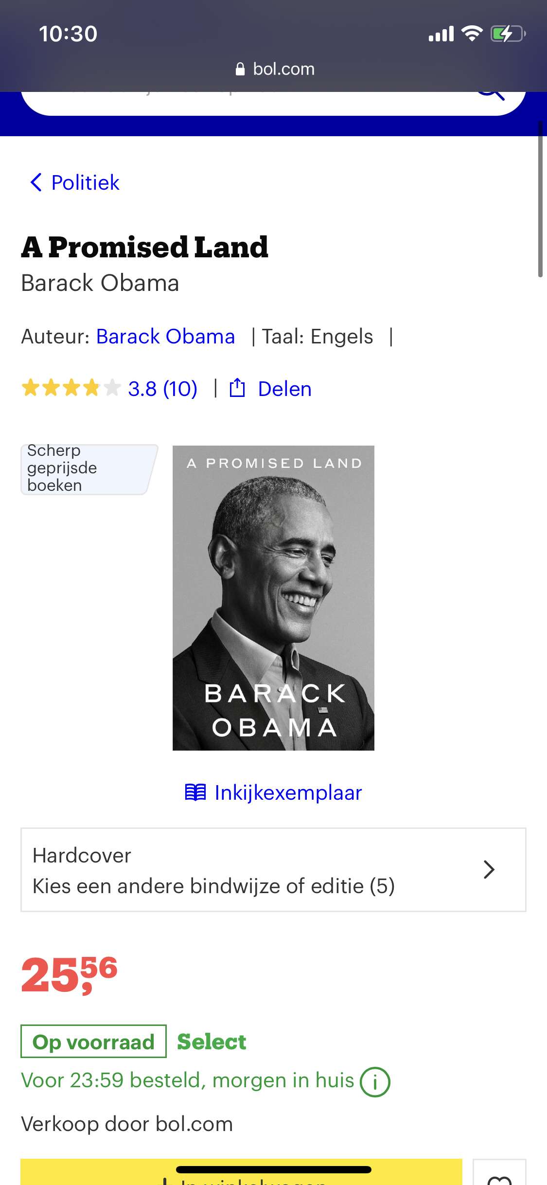Image resolution: width=547 pixels, height=1185 pixels.
Task: Tap the share icon next to Delen
Action: [237, 388]
